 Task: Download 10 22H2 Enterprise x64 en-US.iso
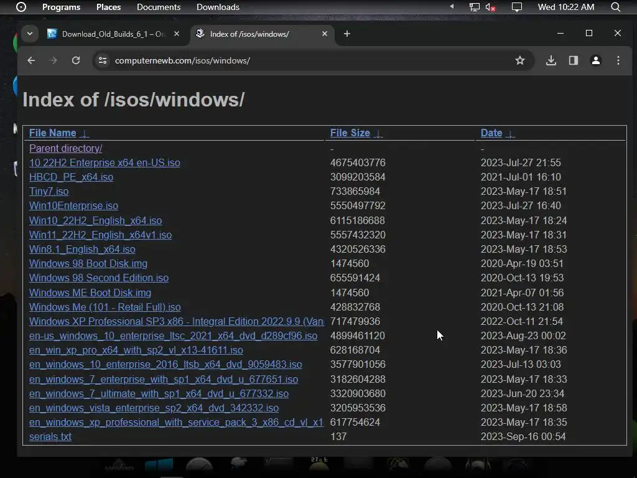(x=105, y=162)
